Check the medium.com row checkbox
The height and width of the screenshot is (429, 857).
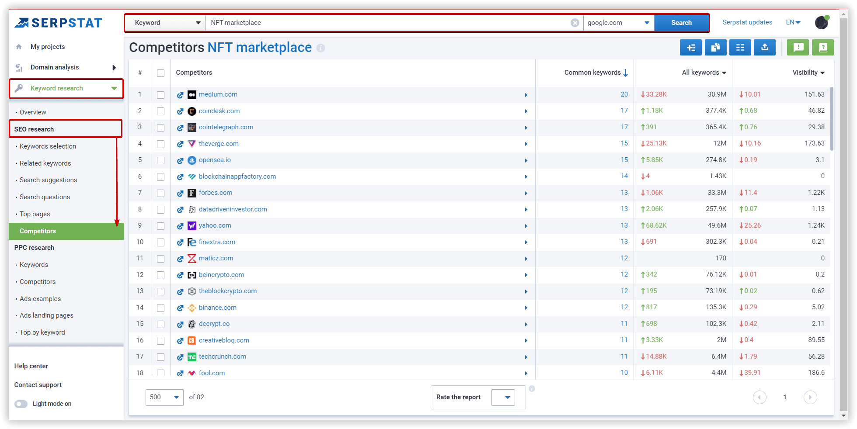coord(161,95)
